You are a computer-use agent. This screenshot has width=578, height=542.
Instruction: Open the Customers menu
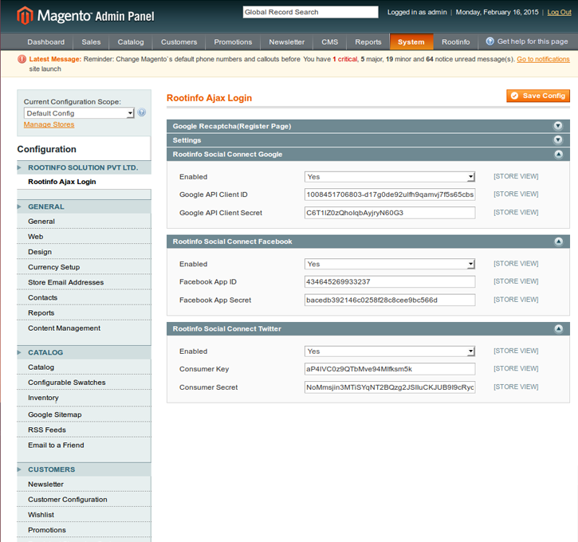[179, 42]
